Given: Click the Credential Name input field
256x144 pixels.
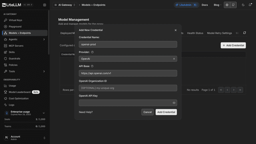Looking at the screenshot, I should (128, 44).
